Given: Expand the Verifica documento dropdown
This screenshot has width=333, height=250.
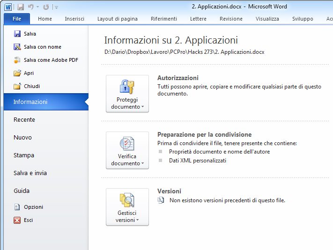Looking at the screenshot, I should pos(127,150).
